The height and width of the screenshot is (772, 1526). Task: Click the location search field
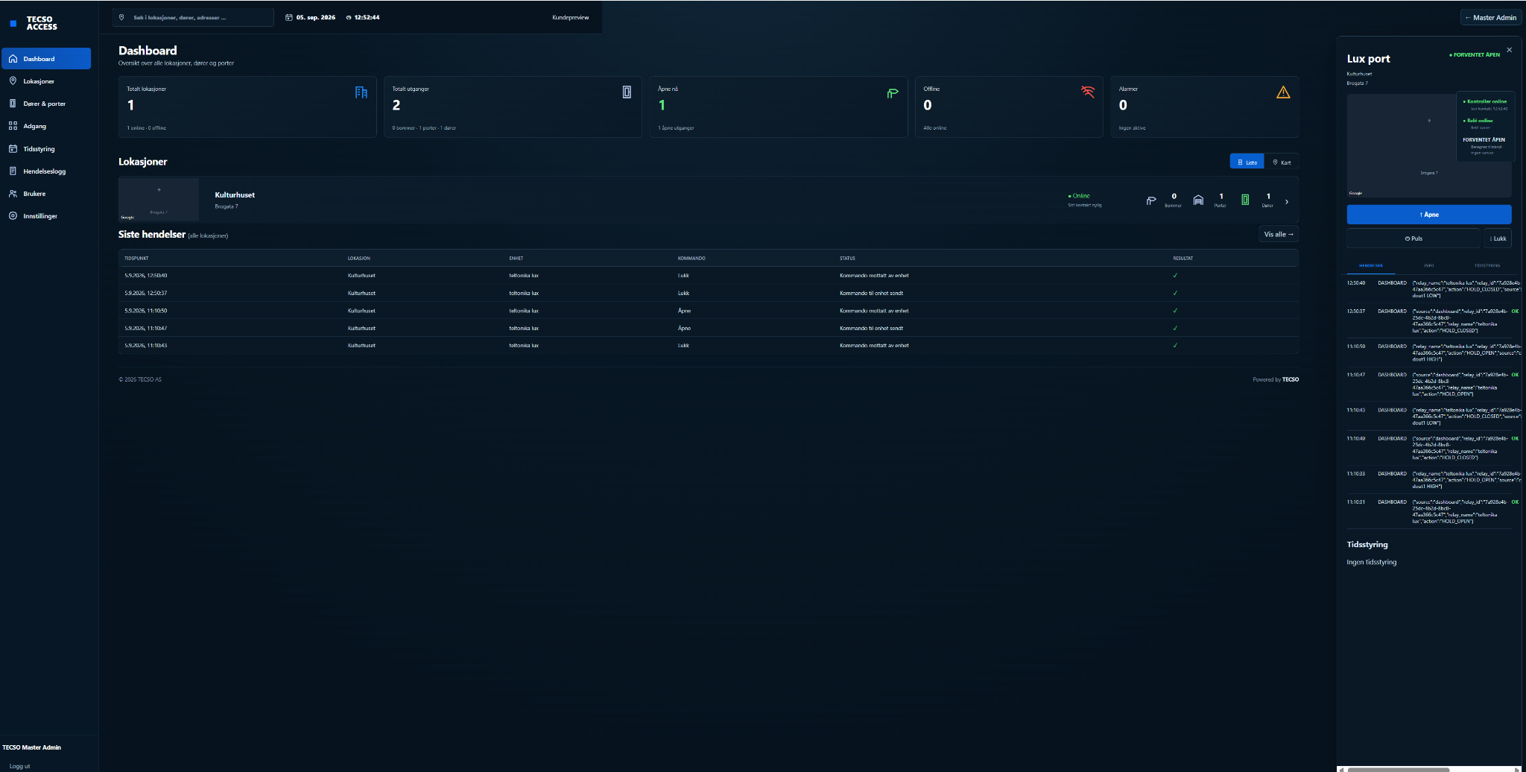coord(193,17)
